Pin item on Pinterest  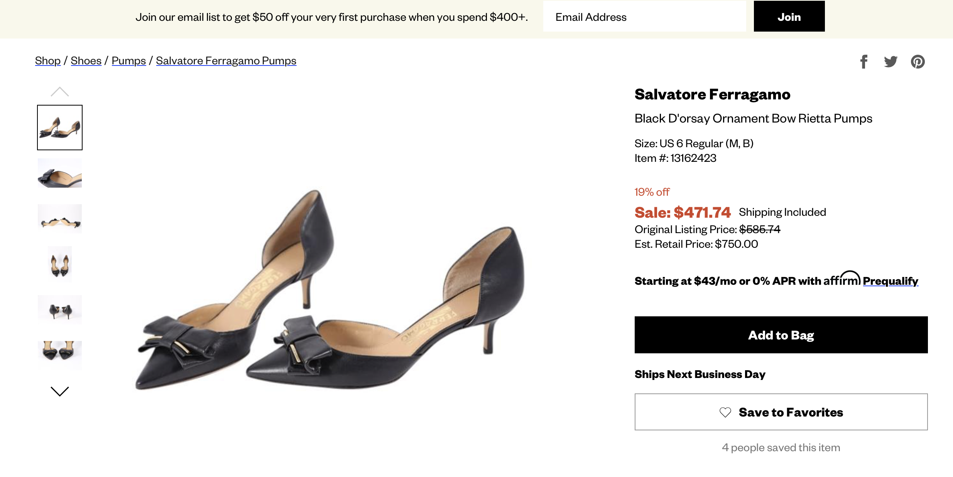(918, 62)
